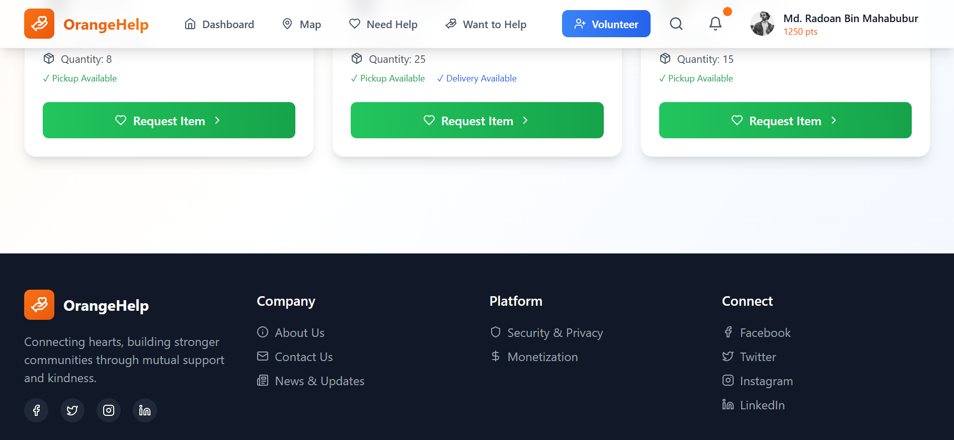This screenshot has width=954, height=440.
Task: Request the item with Quantity 15
Action: point(785,120)
